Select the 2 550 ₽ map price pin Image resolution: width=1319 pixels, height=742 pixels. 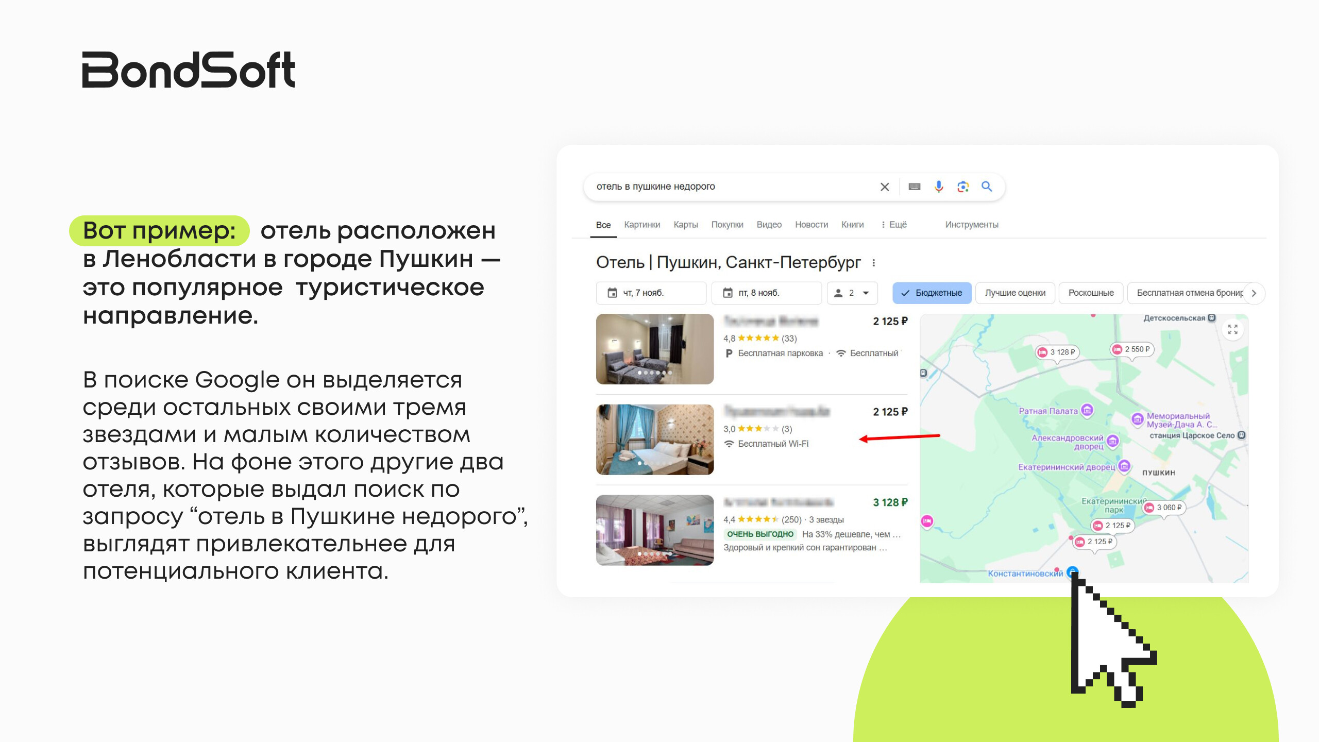click(x=1132, y=349)
